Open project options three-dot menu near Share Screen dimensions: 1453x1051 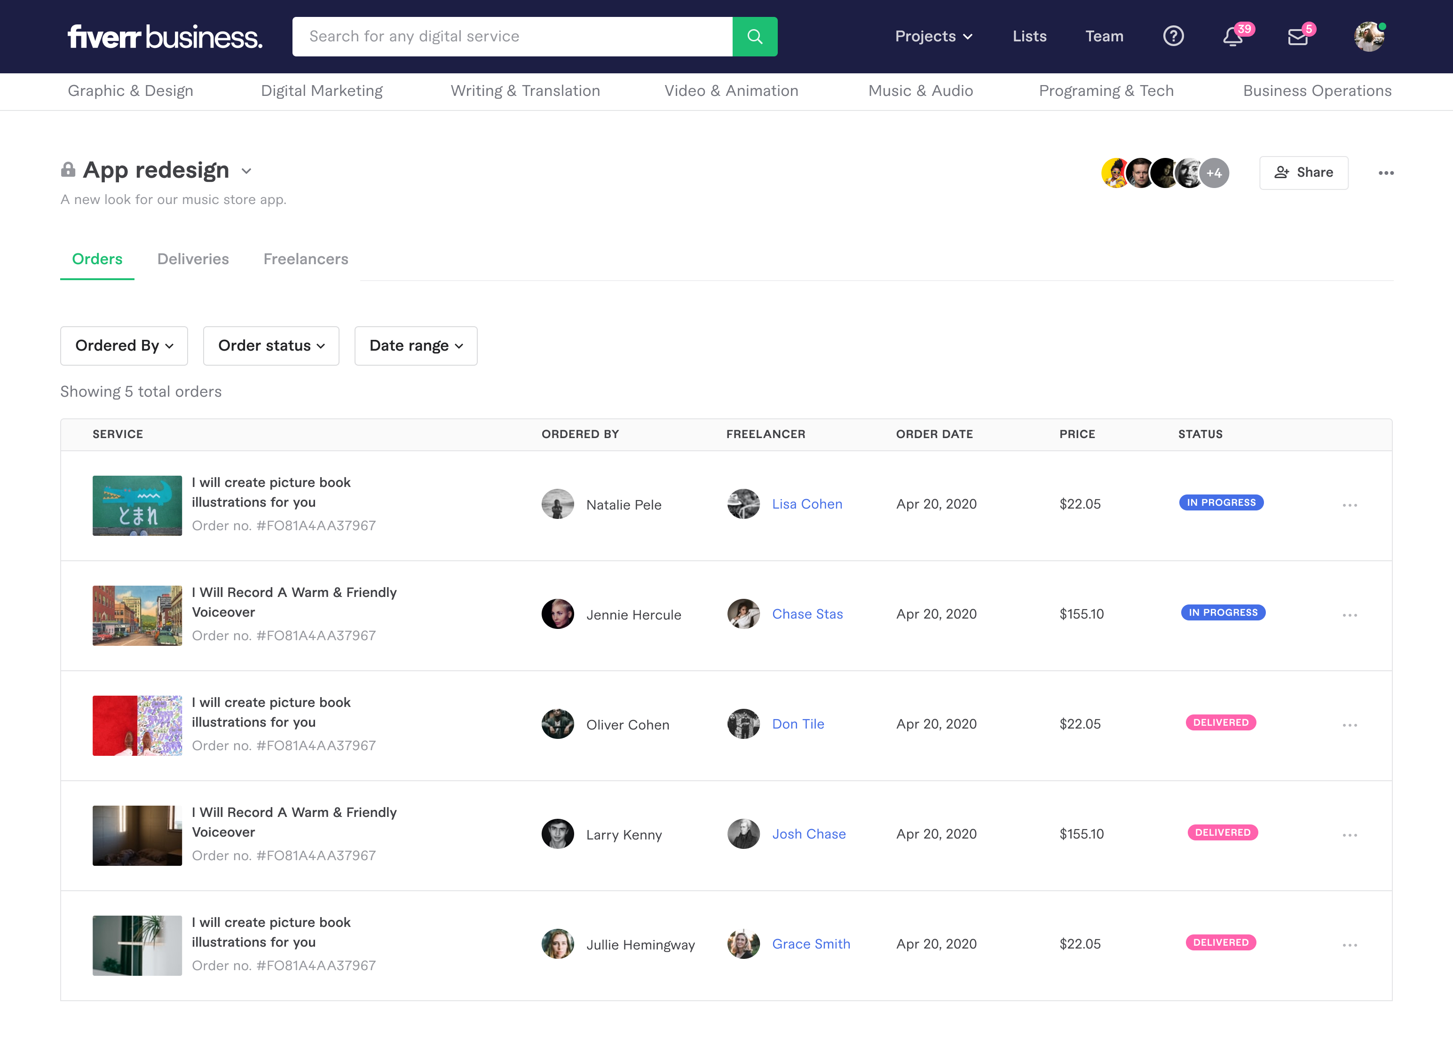1386,173
